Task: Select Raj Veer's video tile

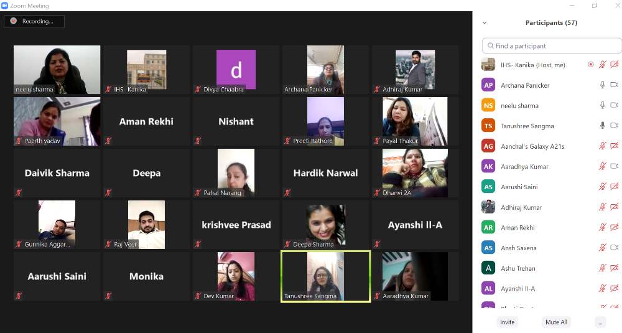Action: pos(146,225)
